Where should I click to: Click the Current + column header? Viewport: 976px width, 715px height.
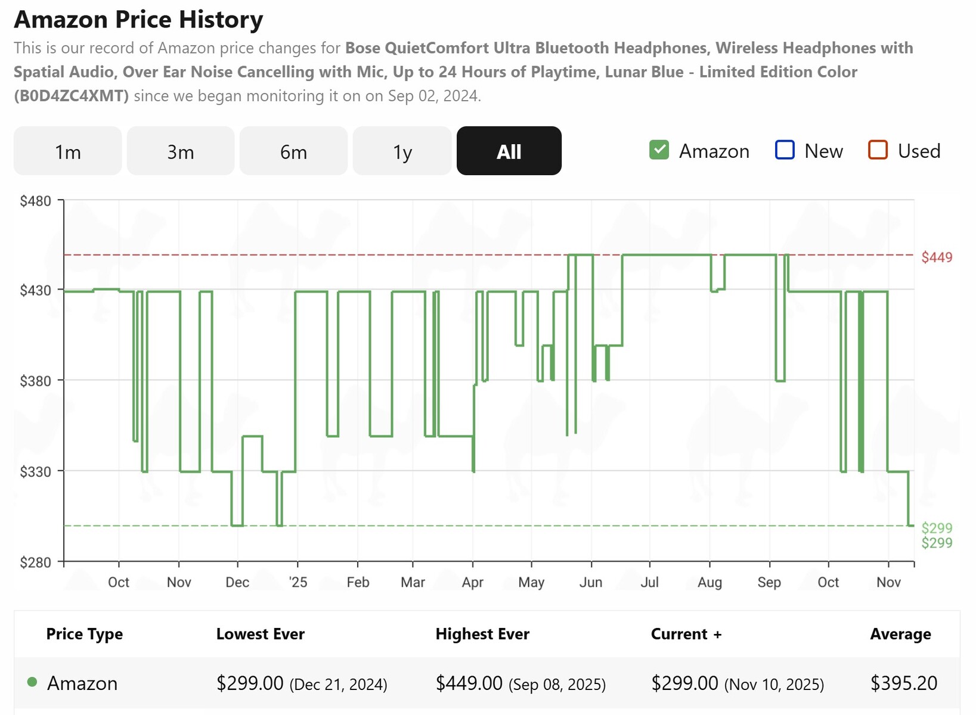(x=686, y=634)
